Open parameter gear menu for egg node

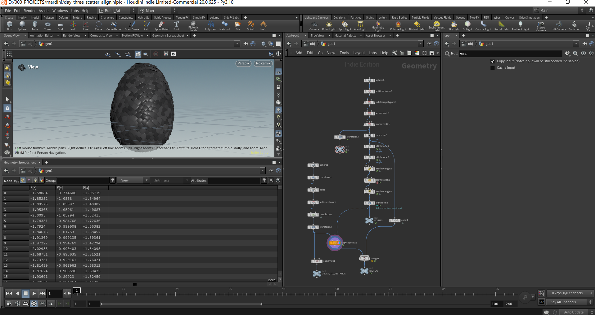point(567,53)
